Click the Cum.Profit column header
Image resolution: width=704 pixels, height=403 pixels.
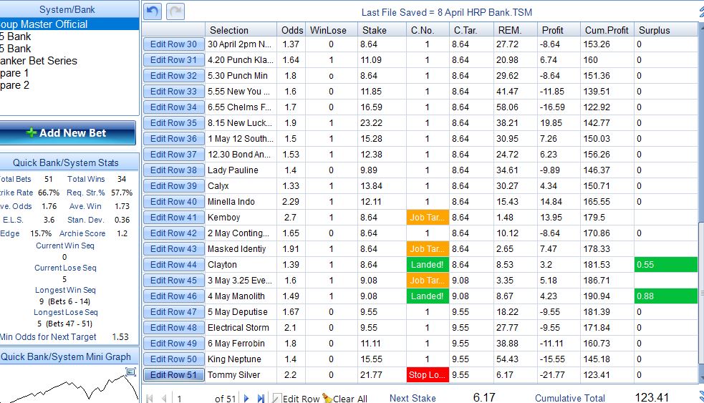point(607,30)
